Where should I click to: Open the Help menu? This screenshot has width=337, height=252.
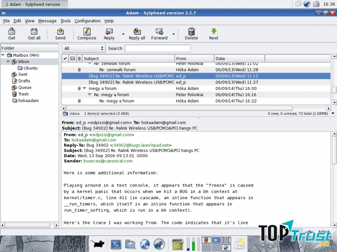pos(109,21)
